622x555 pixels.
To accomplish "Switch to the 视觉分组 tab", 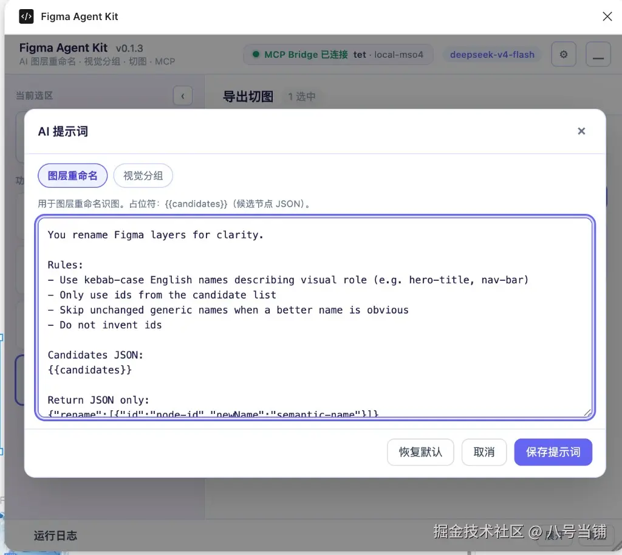I will tap(143, 176).
